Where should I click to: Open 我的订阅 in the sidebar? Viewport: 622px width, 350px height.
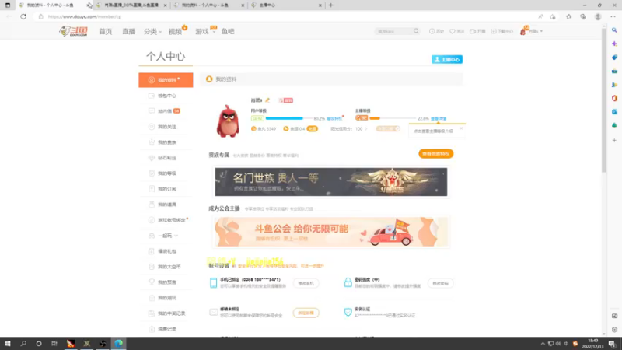166,189
